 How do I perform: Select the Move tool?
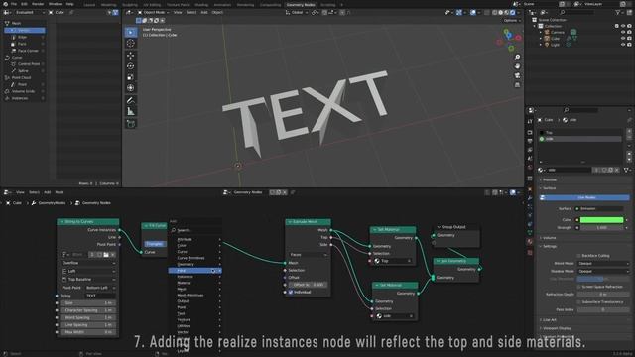tap(130, 56)
